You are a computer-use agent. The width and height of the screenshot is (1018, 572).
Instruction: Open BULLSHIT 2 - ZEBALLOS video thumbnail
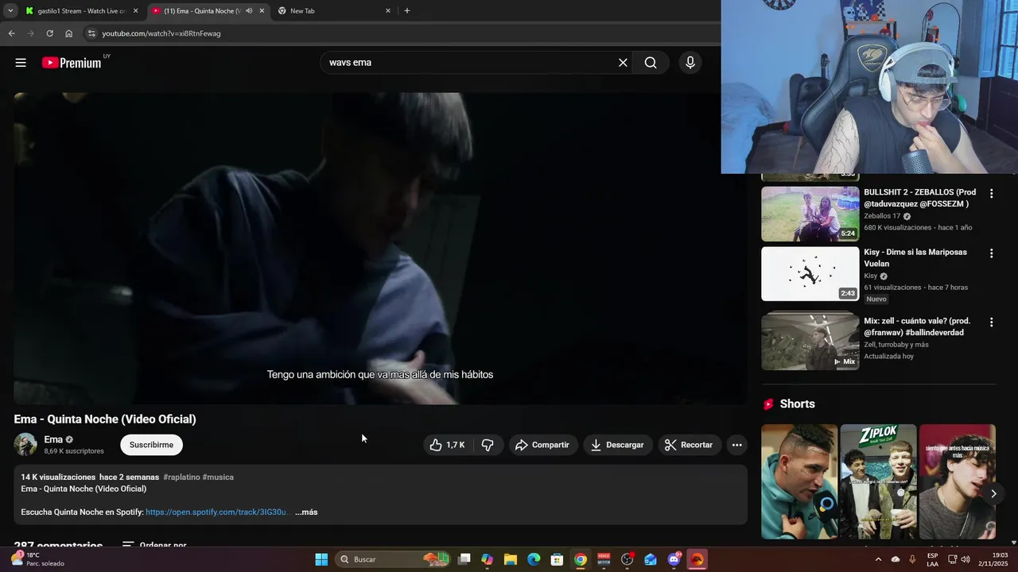[x=810, y=214]
